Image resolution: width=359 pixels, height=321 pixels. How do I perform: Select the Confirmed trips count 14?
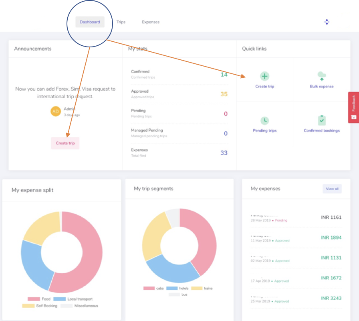tap(224, 75)
